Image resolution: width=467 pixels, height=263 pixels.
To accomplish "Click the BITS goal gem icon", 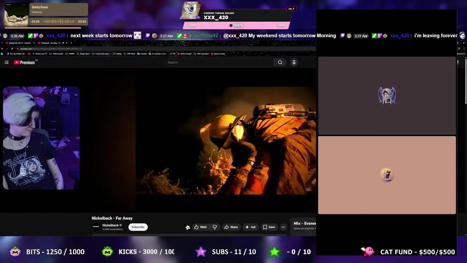I will click(15, 252).
